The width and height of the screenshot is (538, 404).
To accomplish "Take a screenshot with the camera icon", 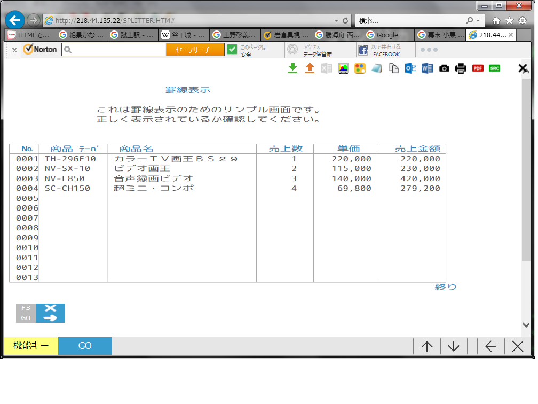I will pyautogui.click(x=444, y=68).
